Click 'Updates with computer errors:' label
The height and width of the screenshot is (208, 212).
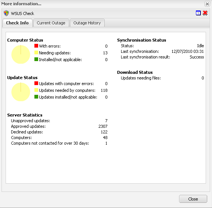(67, 84)
